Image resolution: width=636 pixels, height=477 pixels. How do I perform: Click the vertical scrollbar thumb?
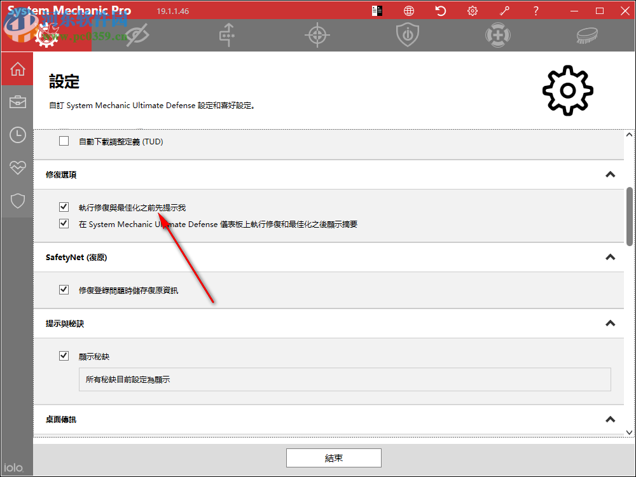click(x=630, y=216)
